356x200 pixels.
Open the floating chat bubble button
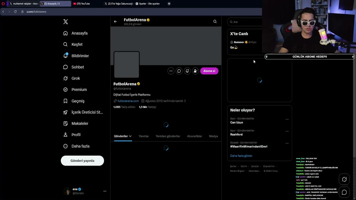344,192
